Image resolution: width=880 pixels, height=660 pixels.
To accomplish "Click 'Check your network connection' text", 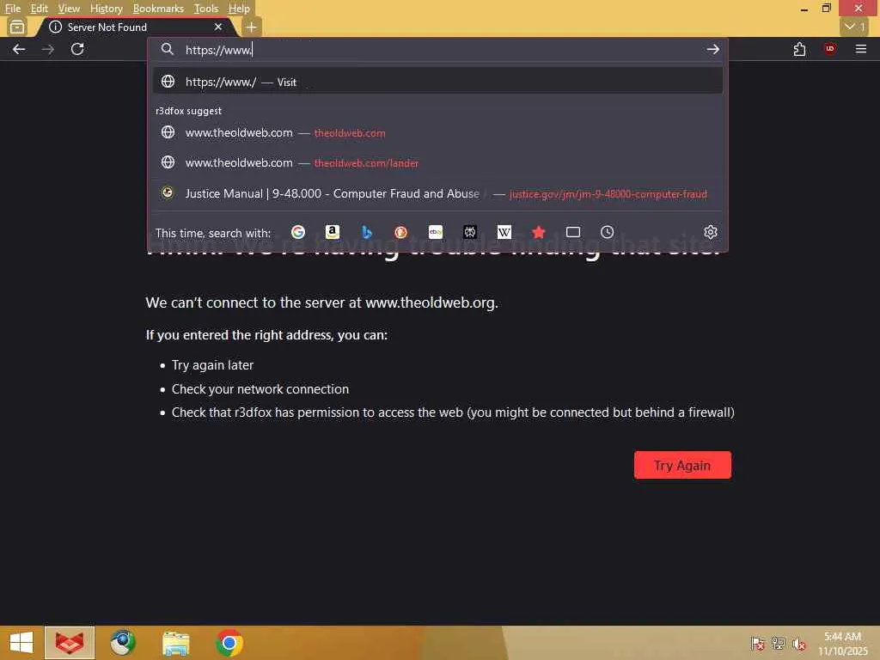I will [x=260, y=389].
